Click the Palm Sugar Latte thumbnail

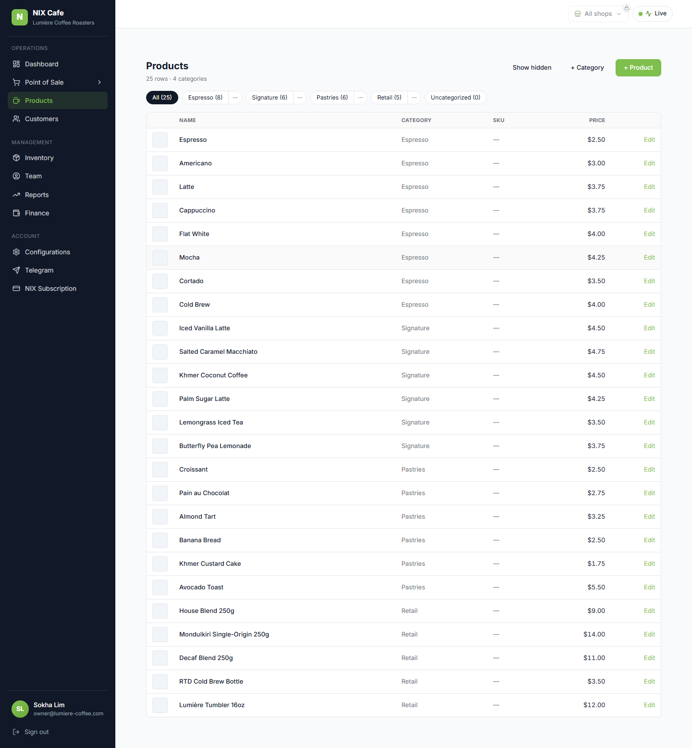click(160, 399)
